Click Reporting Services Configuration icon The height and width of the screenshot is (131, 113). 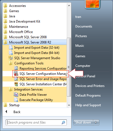point(16,69)
